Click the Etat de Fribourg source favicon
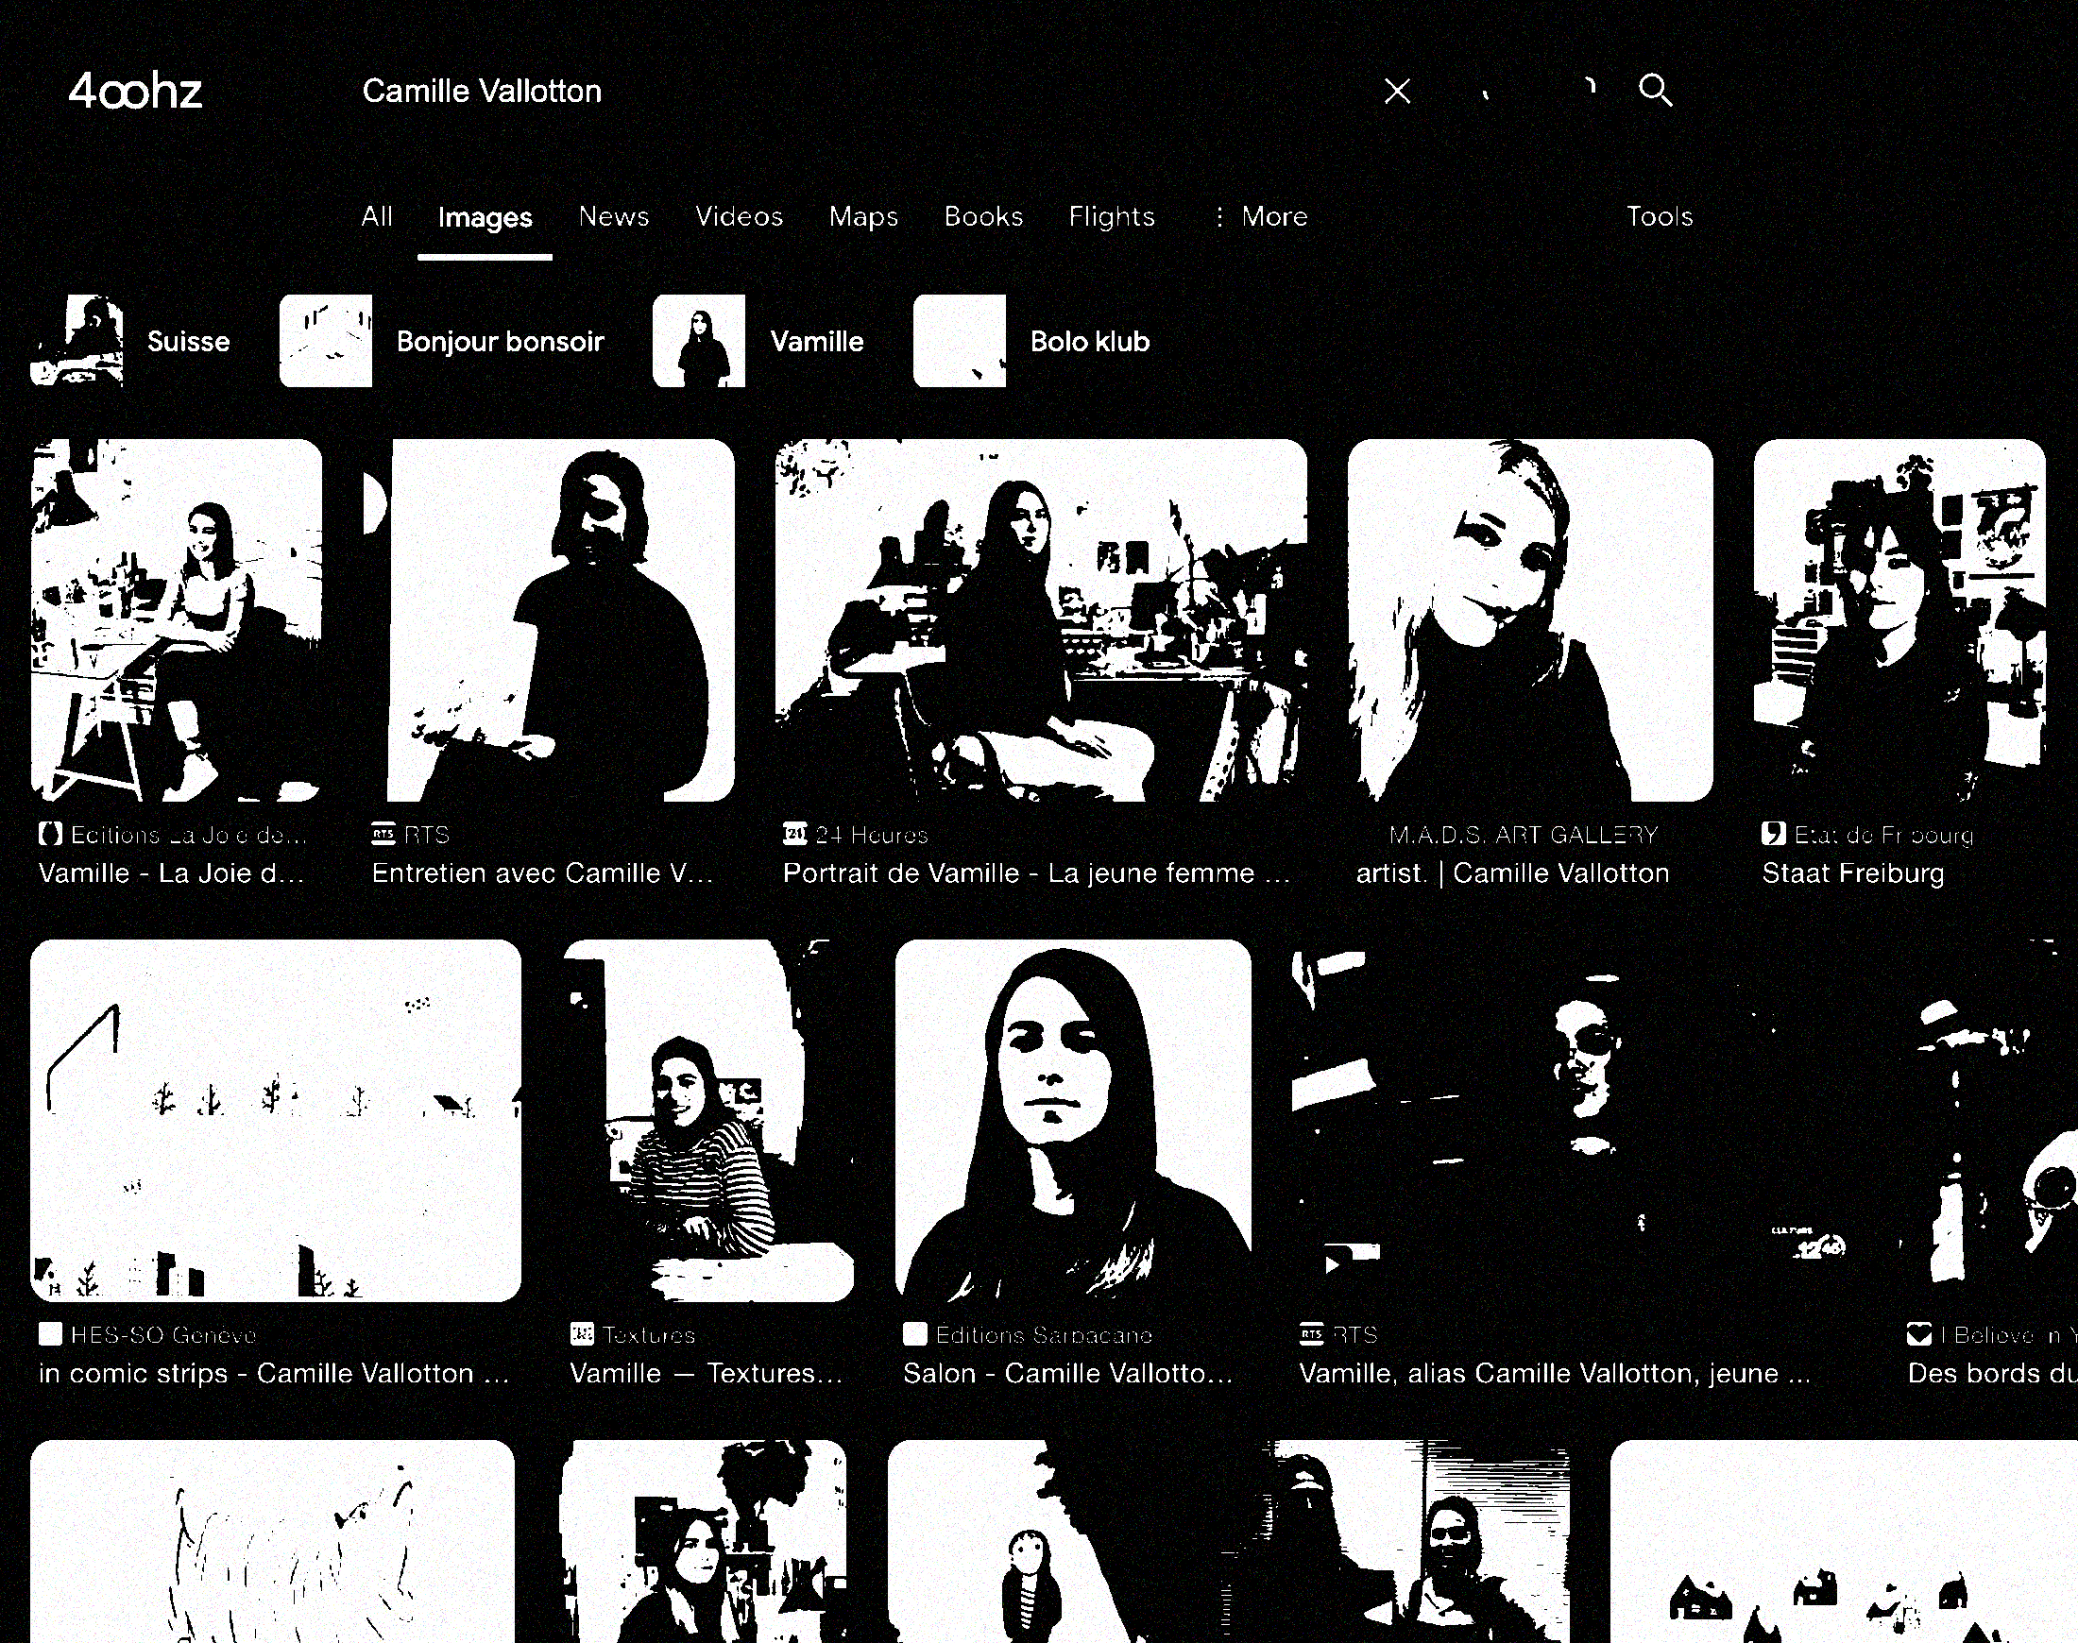This screenshot has height=1643, width=2078. click(x=1773, y=834)
